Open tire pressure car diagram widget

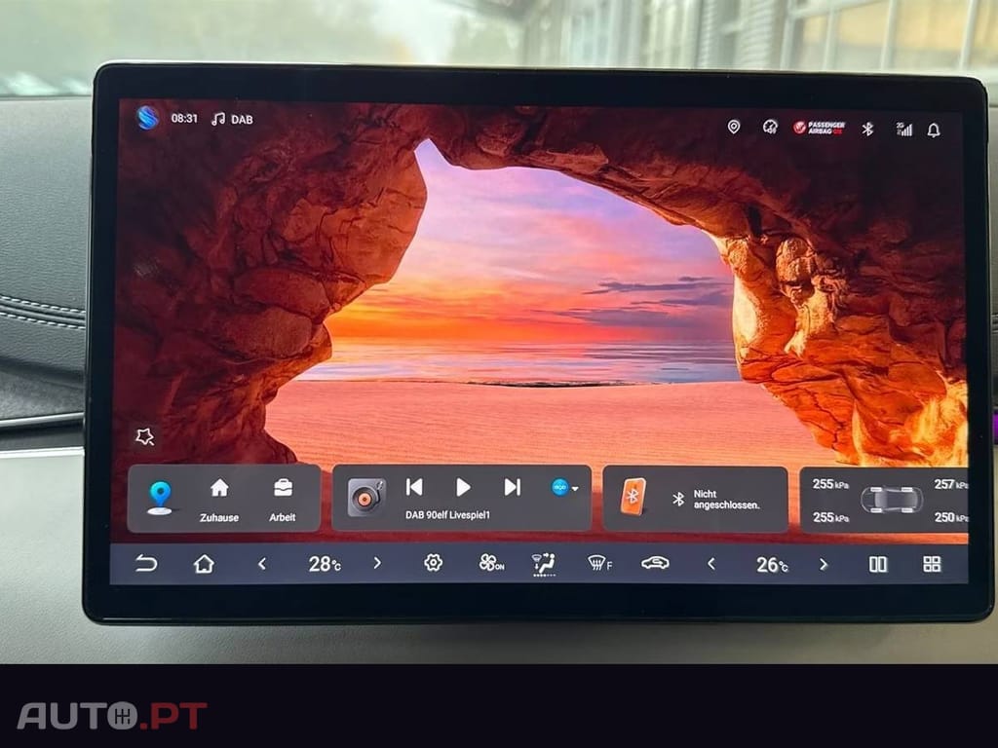click(891, 500)
